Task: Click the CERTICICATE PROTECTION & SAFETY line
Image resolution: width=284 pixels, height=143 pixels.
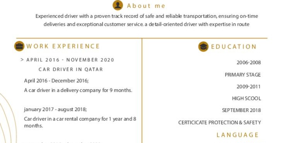Action: point(219,123)
